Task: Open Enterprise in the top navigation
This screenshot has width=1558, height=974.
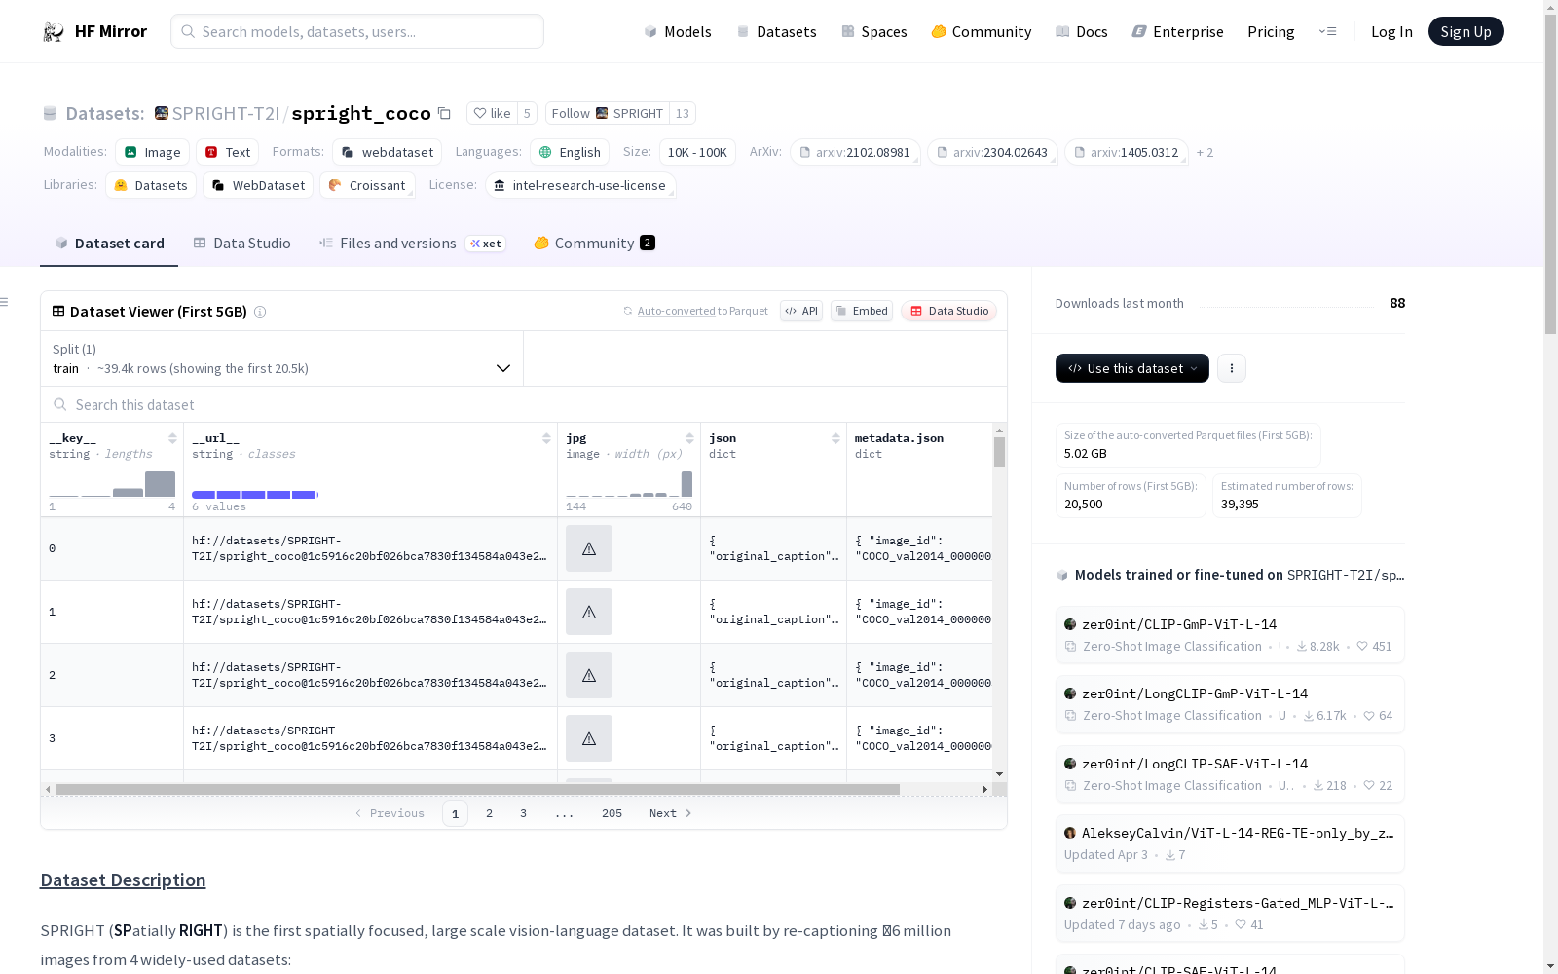Action: tap(1177, 31)
